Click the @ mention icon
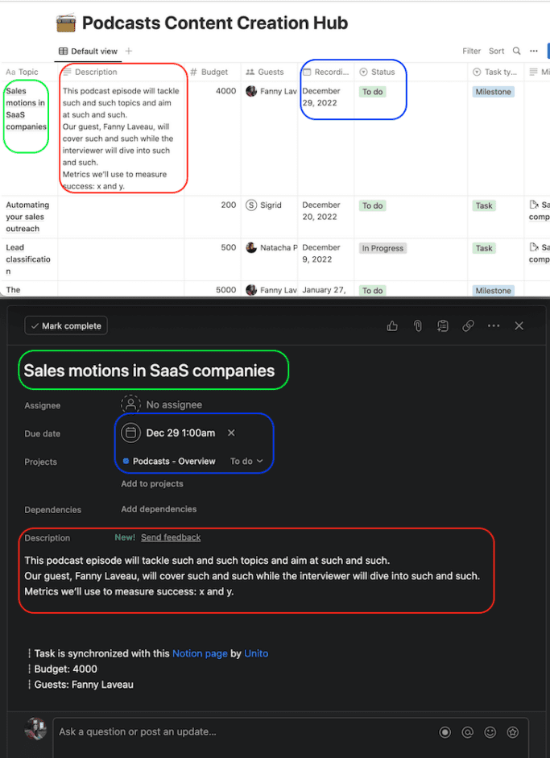This screenshot has width=550, height=758. click(x=467, y=732)
